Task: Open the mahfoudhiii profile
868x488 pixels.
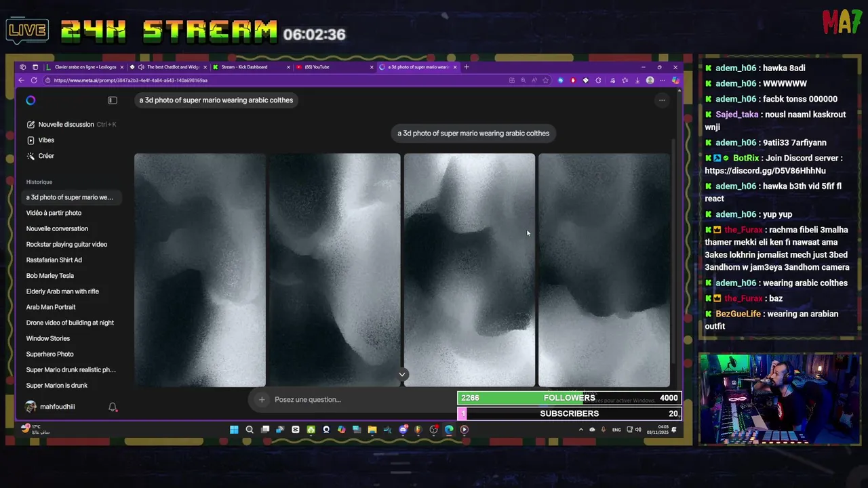Action: 50,407
